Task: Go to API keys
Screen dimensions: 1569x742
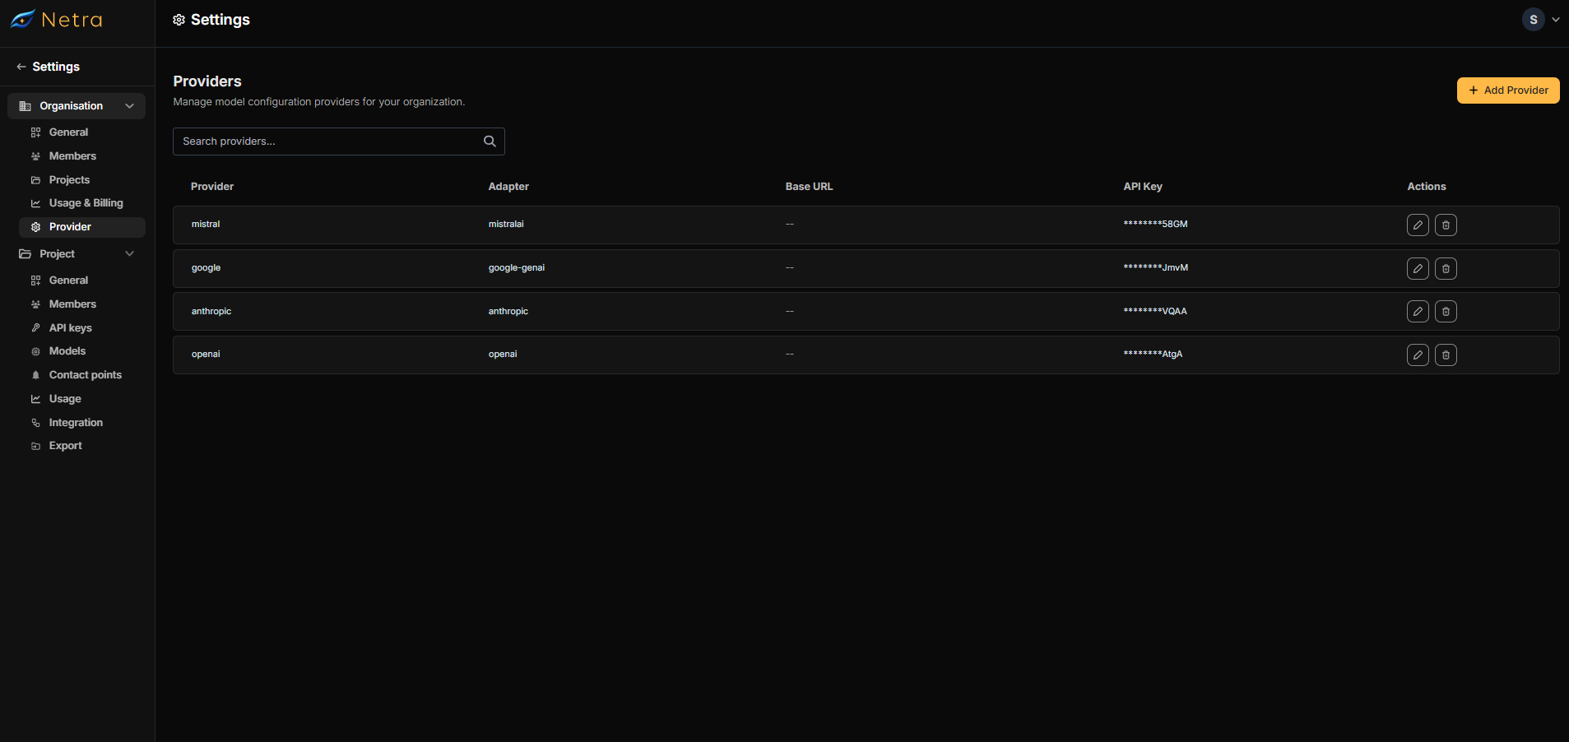Action: click(70, 328)
